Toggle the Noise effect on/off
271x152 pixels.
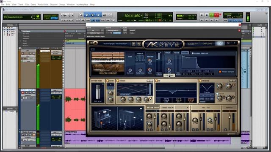(x=108, y=81)
